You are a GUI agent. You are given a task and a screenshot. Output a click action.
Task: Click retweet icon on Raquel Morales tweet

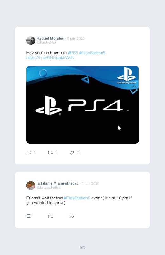tap(50, 153)
